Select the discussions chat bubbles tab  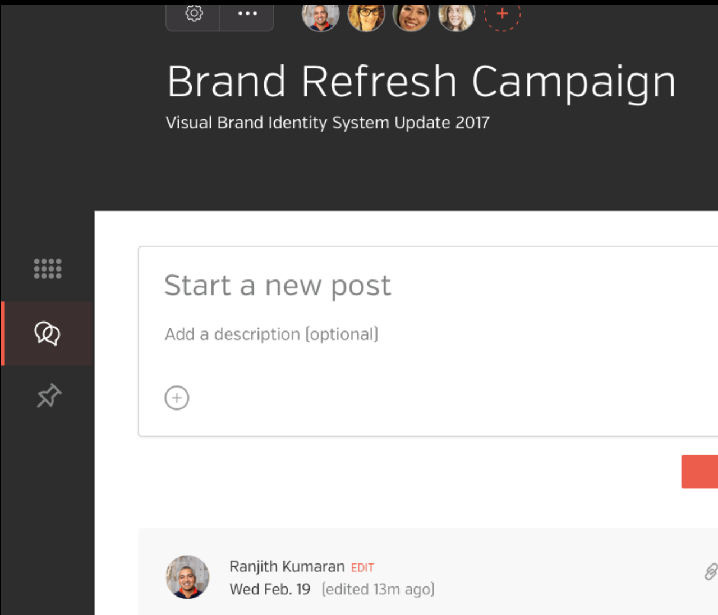click(47, 333)
